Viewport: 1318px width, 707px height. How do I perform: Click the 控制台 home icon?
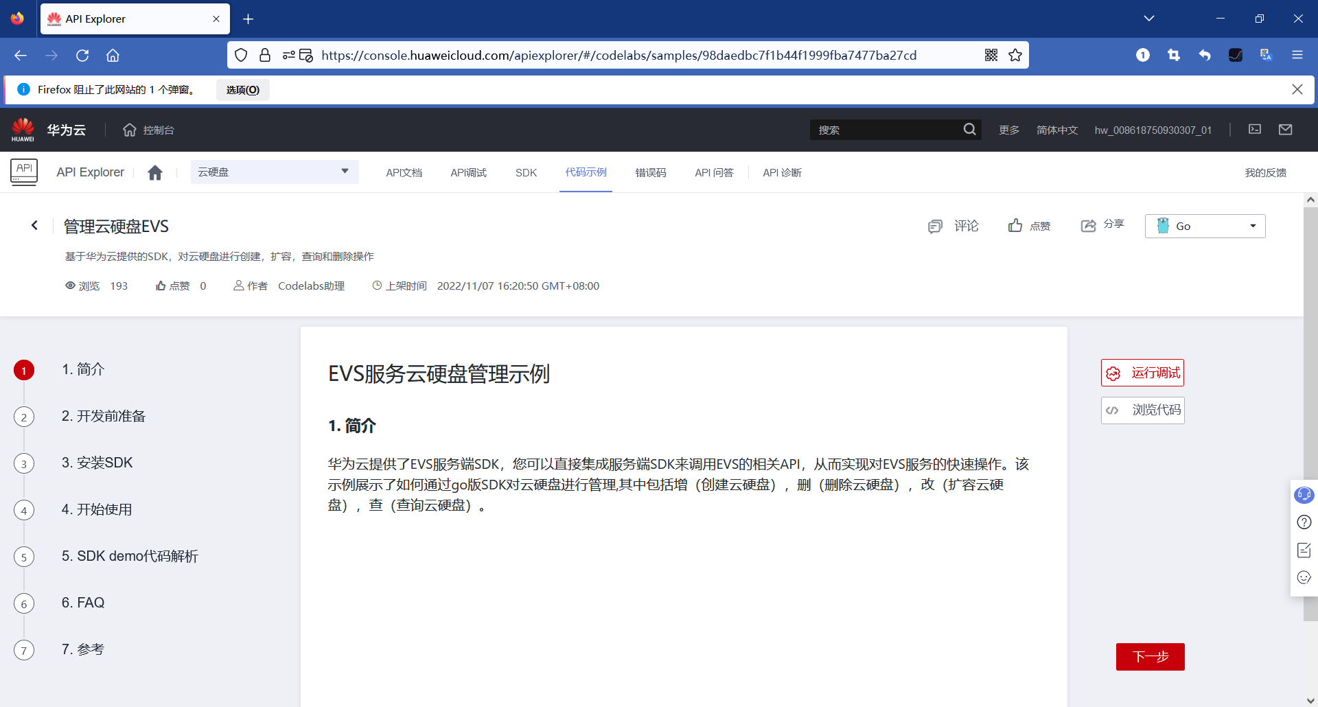pos(129,130)
